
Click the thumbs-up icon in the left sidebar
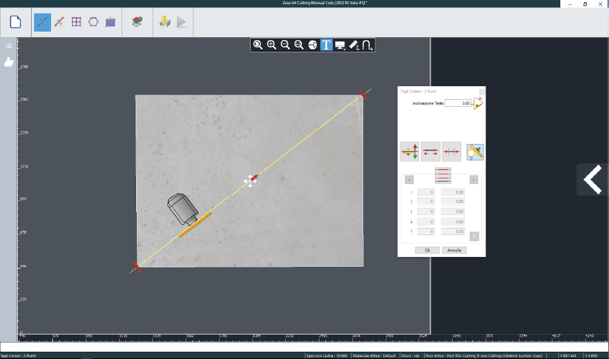click(x=9, y=62)
